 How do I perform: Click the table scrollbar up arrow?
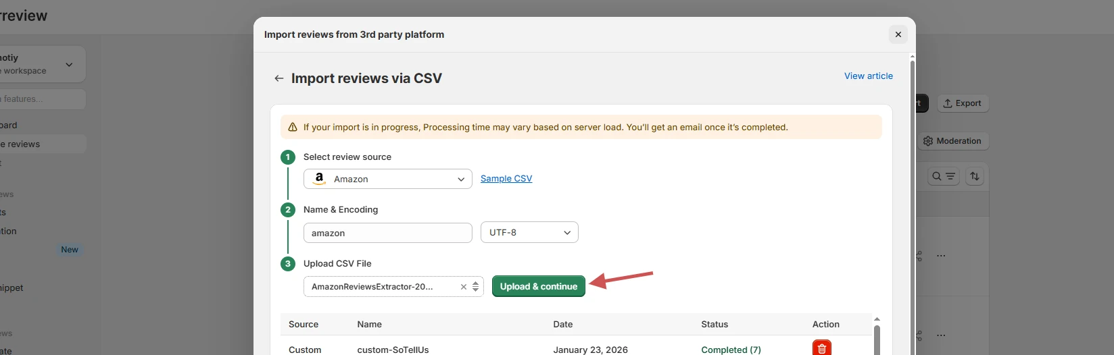tap(877, 319)
